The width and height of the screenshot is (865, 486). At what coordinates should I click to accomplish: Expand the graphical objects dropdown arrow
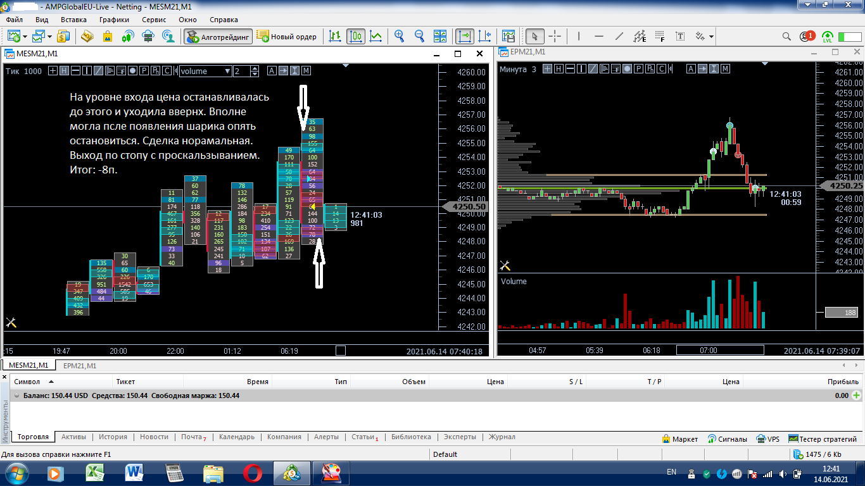click(x=712, y=37)
